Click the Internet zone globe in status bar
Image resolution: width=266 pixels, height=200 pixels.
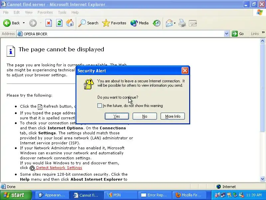[218, 187]
